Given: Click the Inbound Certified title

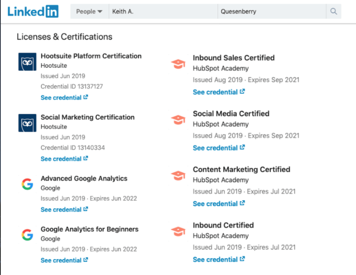Looking at the screenshot, I should [x=223, y=225].
